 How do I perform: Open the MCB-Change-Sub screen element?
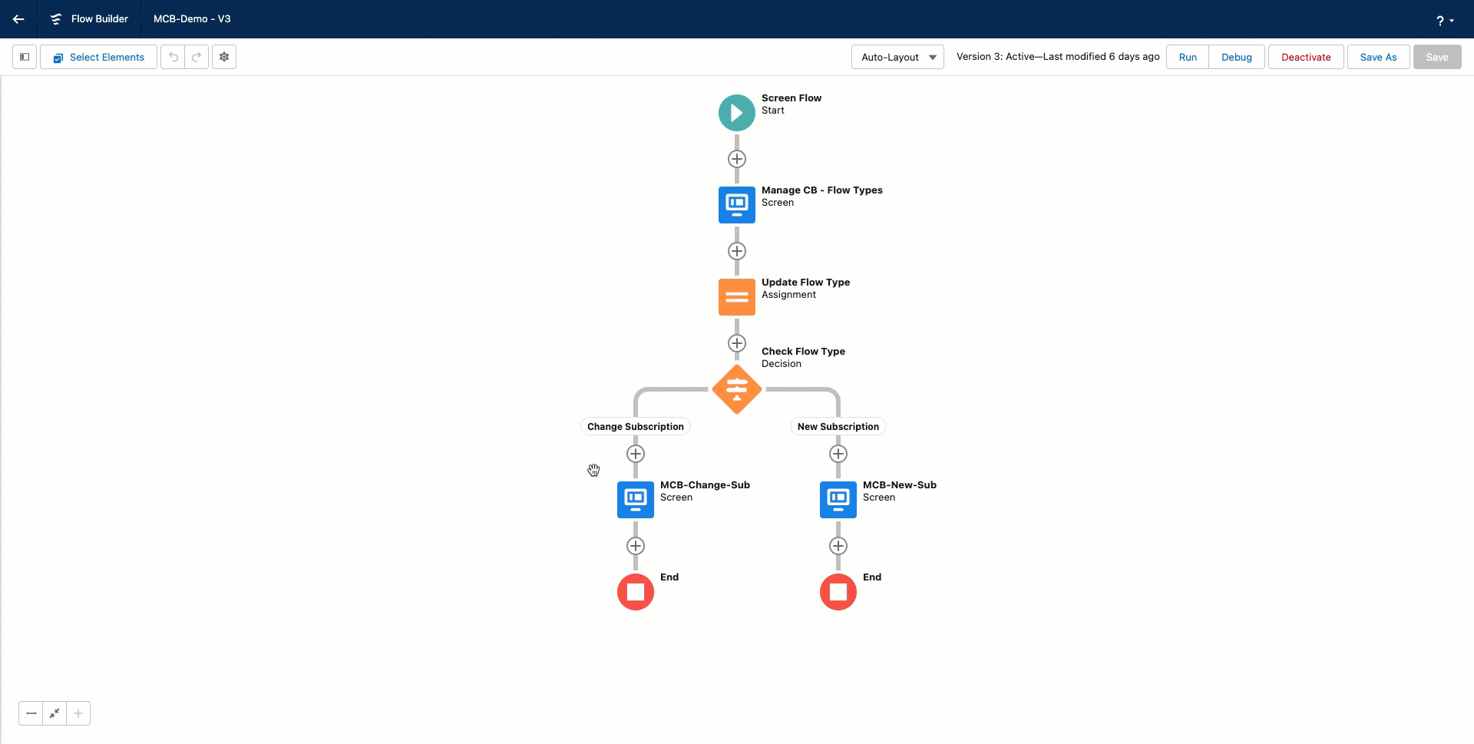[635, 500]
